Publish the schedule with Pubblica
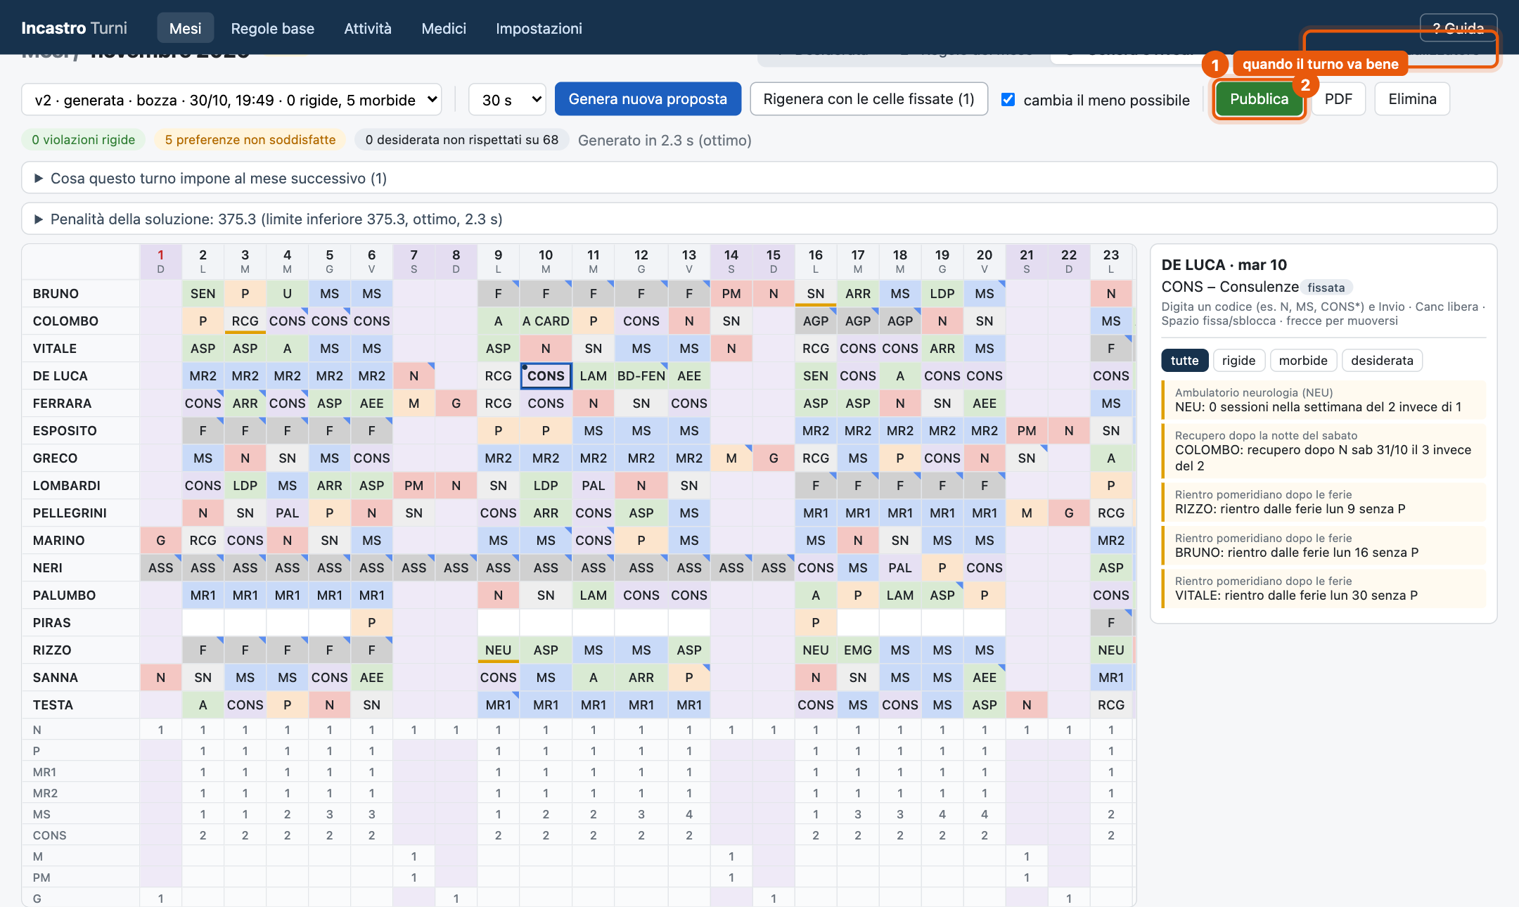Viewport: 1519px width, 907px height. pos(1259,99)
